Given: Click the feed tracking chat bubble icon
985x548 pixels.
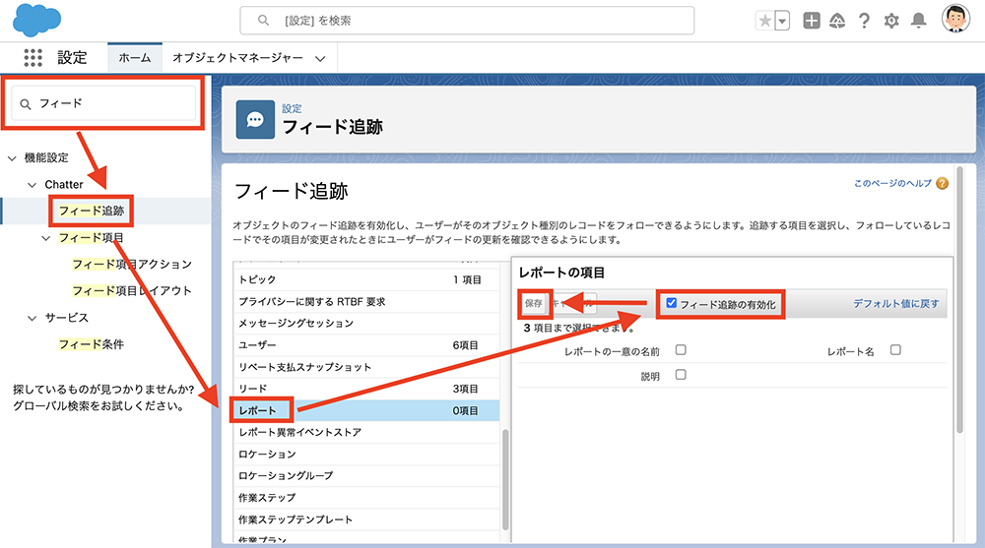Looking at the screenshot, I should 255,119.
